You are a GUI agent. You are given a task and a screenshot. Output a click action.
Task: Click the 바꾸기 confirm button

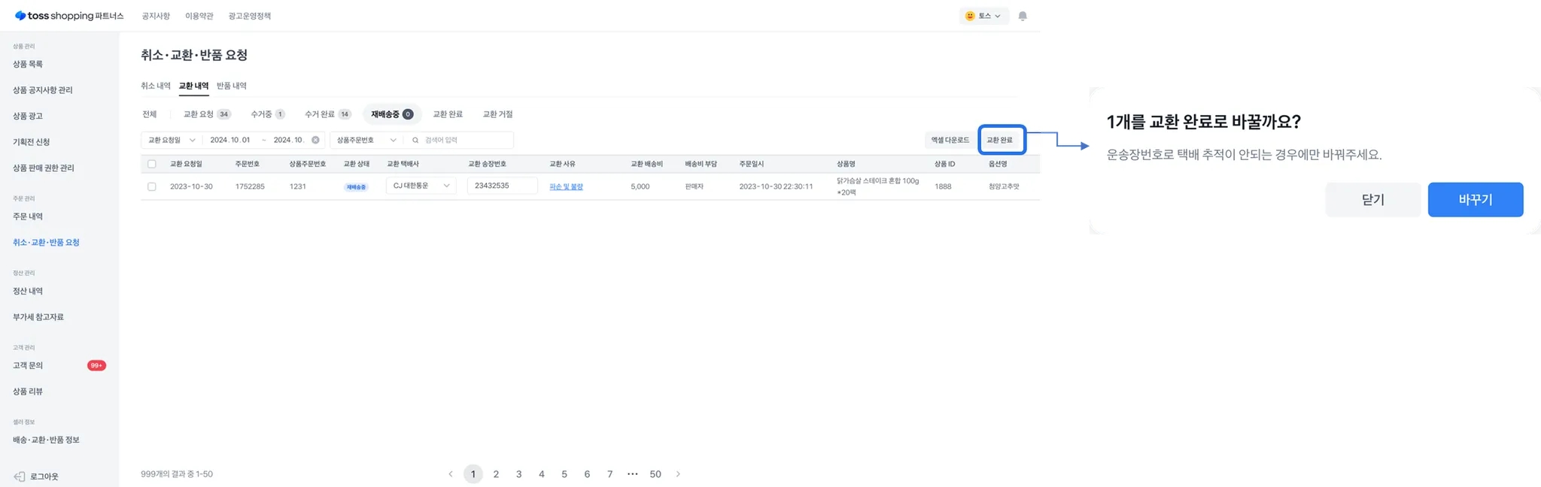[x=1475, y=200]
